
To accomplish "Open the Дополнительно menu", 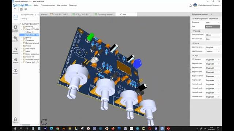I will 48,5.
